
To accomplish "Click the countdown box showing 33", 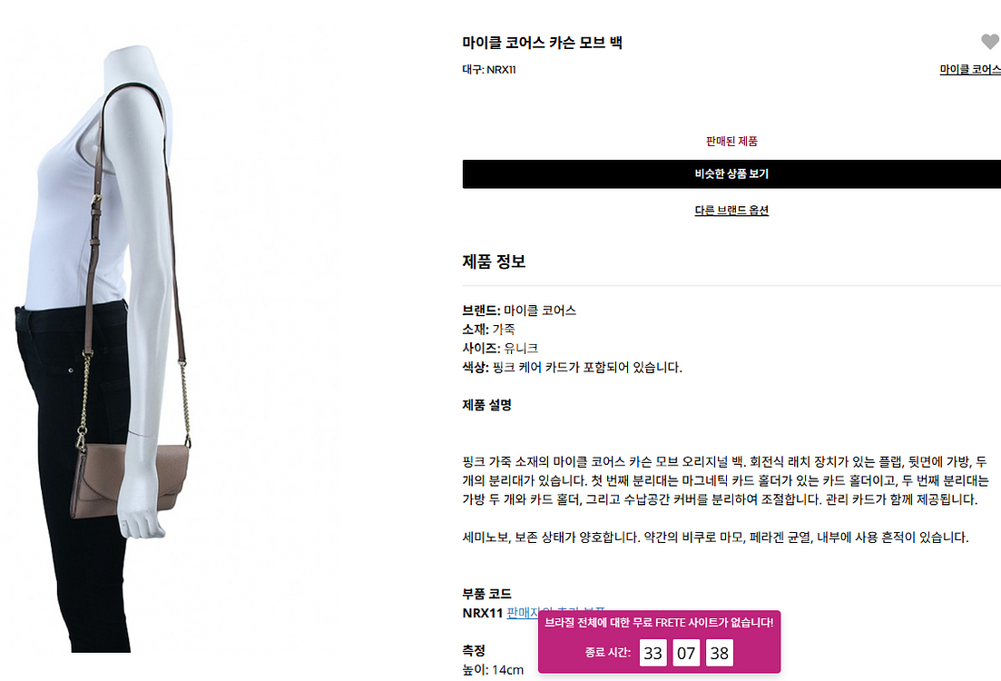I will pos(653,653).
